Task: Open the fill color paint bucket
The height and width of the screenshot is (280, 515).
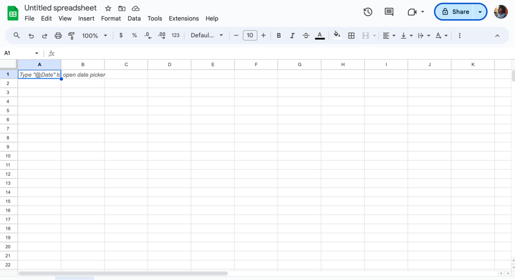Action: point(337,36)
